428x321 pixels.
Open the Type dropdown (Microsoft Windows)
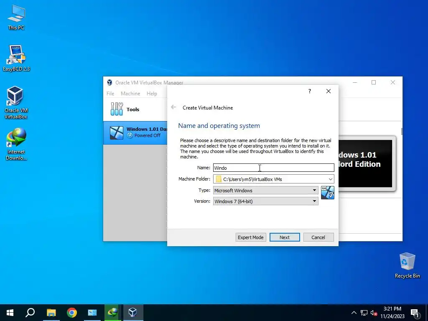[x=265, y=190]
